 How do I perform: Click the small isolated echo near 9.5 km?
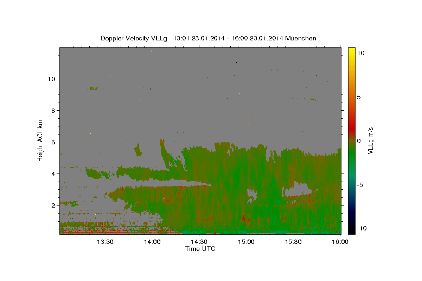[x=93, y=88]
